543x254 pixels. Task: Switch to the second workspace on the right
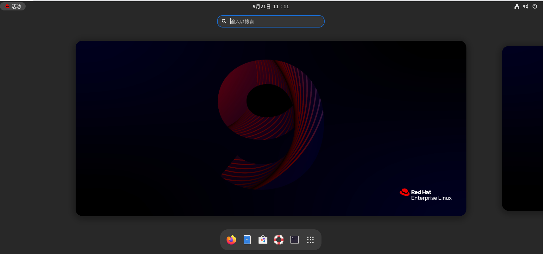[522, 128]
